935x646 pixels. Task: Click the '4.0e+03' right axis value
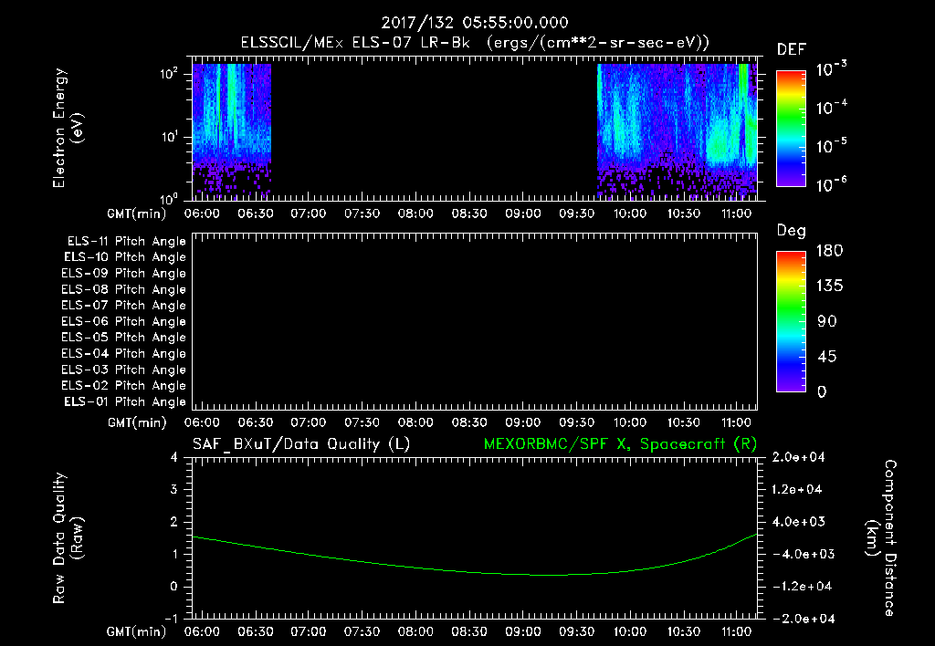pos(798,521)
